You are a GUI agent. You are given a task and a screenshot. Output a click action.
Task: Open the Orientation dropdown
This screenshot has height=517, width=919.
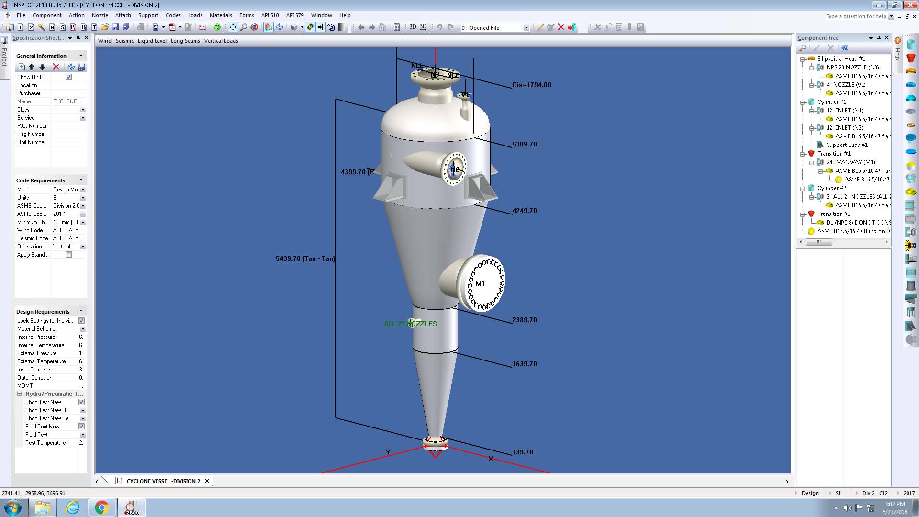tap(82, 247)
